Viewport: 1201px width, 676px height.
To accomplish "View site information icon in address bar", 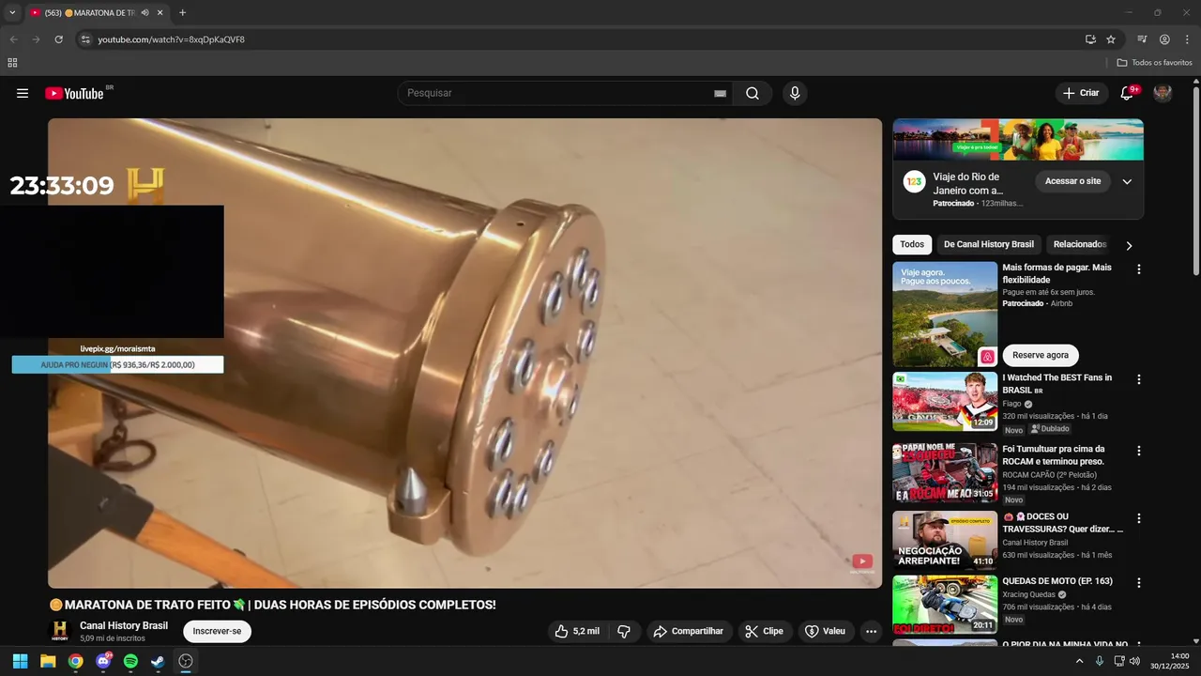I will pyautogui.click(x=85, y=39).
